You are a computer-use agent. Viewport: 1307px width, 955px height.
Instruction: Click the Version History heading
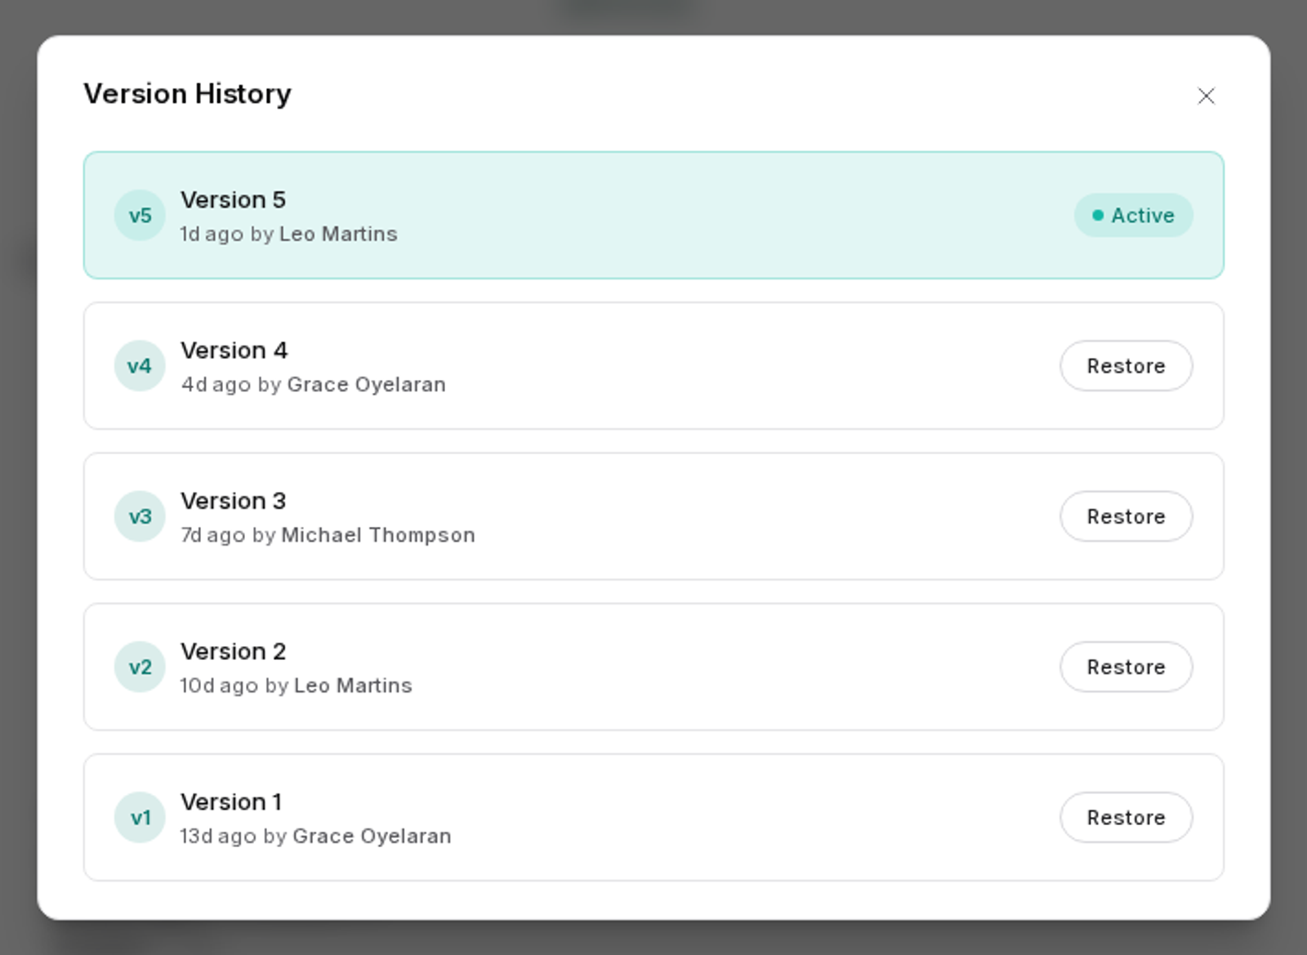pyautogui.click(x=187, y=94)
